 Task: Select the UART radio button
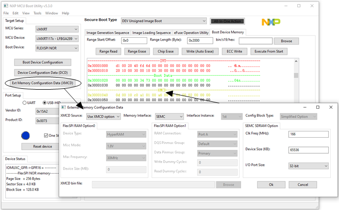click(x=24, y=103)
